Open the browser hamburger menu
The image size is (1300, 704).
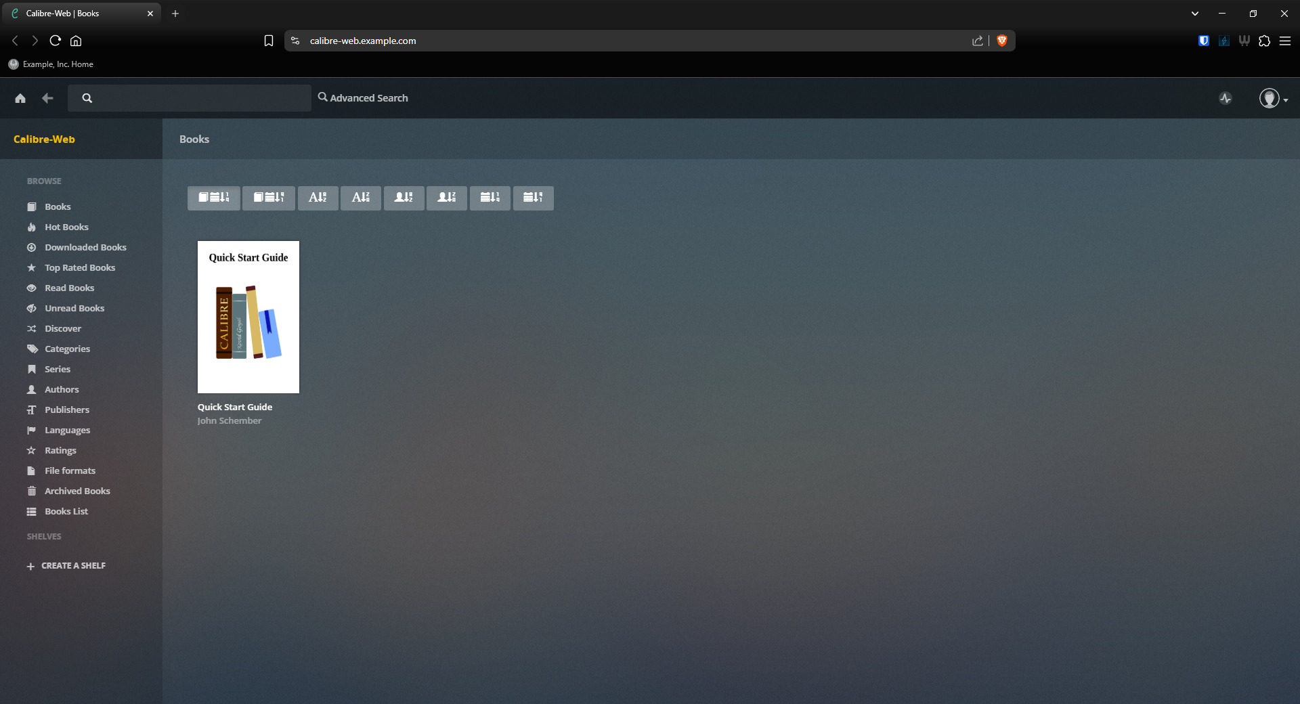1284,41
